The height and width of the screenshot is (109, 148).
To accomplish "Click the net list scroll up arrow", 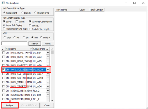I will (52, 49).
